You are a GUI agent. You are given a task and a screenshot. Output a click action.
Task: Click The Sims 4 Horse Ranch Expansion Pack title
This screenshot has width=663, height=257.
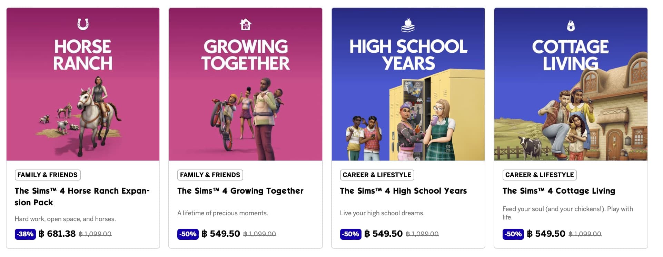coord(82,196)
